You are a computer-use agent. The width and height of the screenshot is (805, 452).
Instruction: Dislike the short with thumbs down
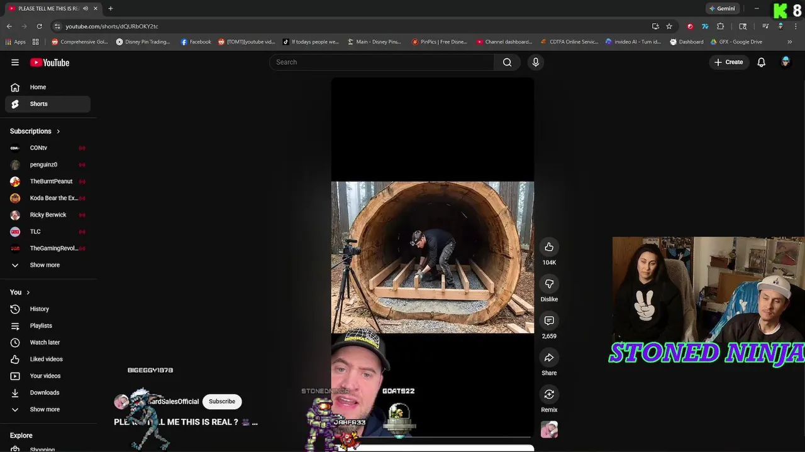pyautogui.click(x=549, y=284)
